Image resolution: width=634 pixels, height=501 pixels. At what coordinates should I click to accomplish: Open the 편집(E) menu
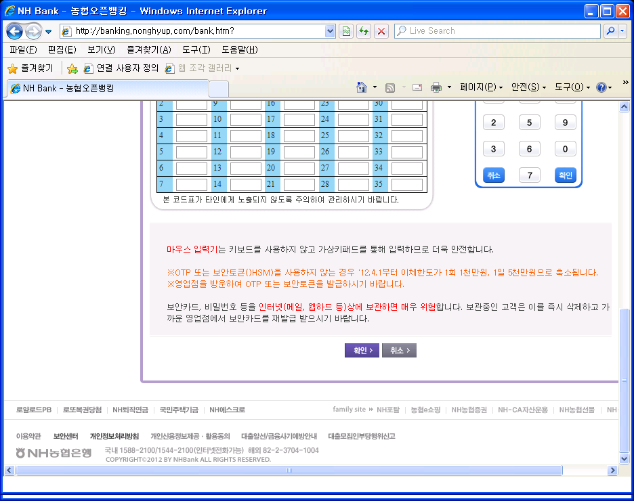coord(62,49)
